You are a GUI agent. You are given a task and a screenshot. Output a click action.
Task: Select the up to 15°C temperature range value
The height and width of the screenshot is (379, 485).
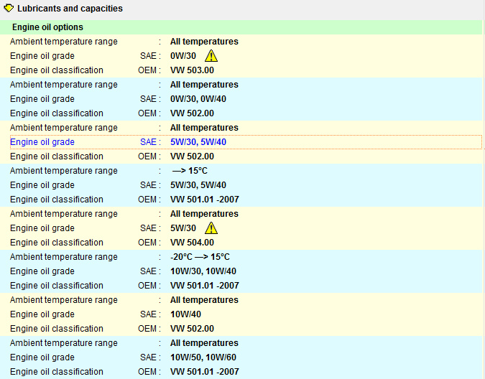190,171
